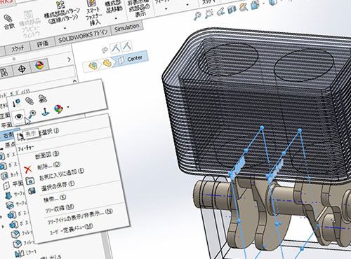Open the DisplayManager color ball tab
Screen dimensions: 351x259
click(39, 65)
